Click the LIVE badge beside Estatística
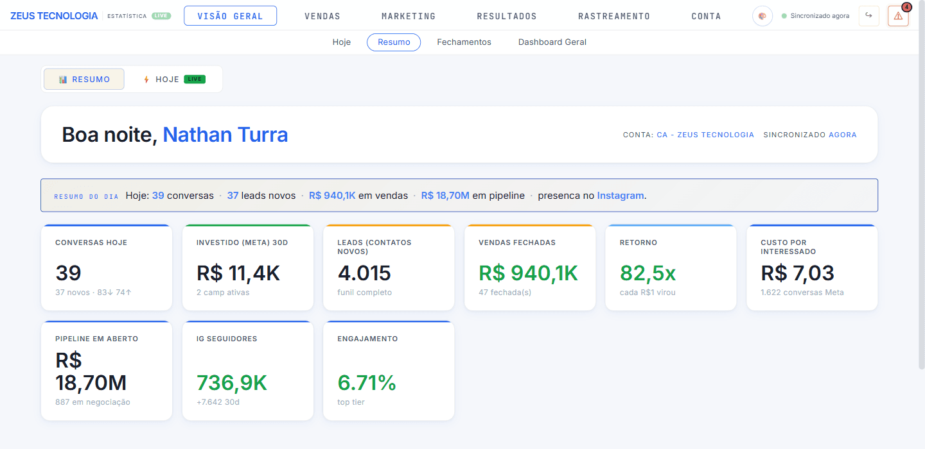 pos(161,16)
